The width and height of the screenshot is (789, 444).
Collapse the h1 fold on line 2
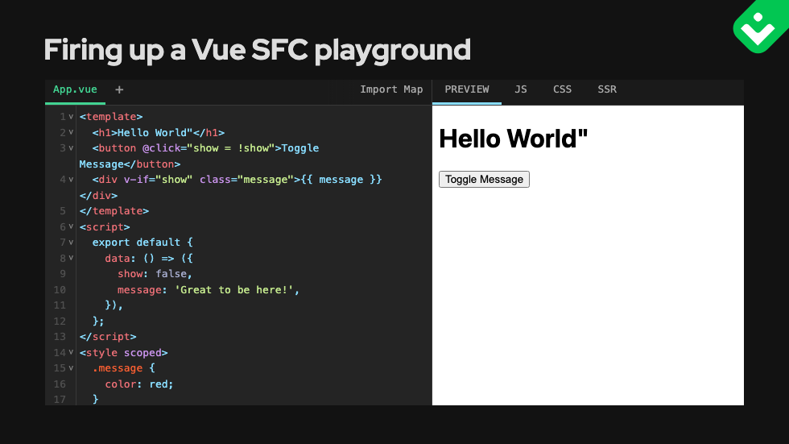pyautogui.click(x=71, y=132)
